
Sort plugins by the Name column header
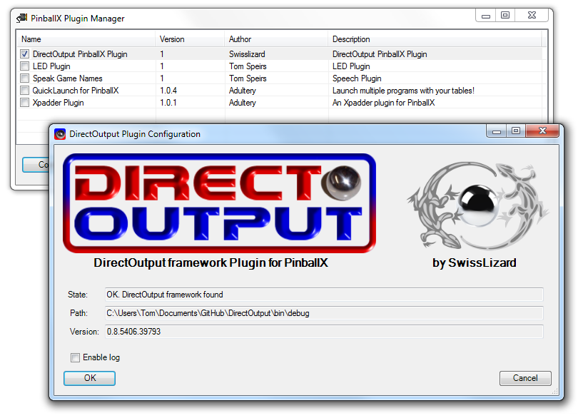tap(86, 39)
